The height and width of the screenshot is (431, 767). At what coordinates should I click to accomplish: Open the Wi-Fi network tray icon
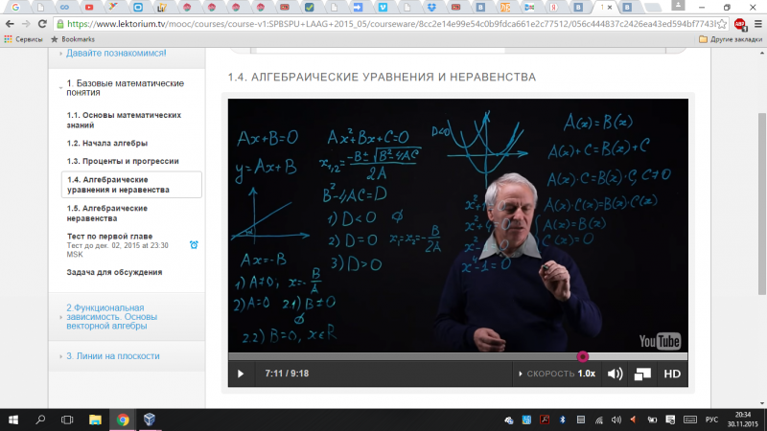click(598, 420)
